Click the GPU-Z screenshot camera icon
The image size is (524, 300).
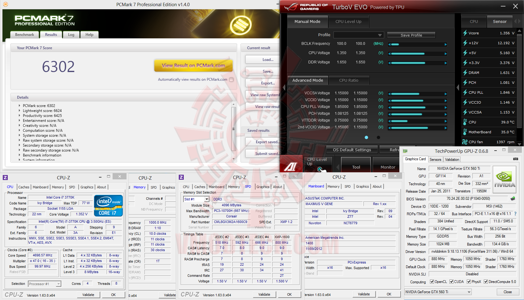pos(515,159)
